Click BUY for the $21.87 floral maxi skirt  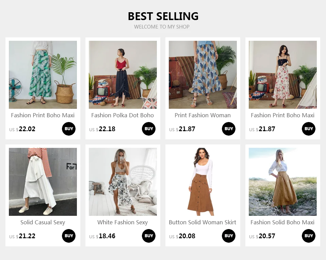pos(309,129)
